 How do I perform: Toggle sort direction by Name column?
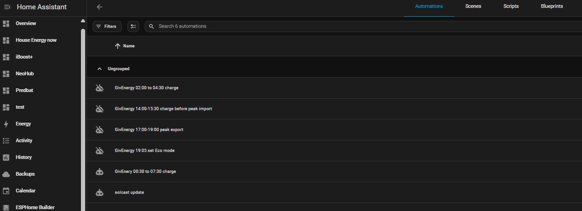pos(125,46)
